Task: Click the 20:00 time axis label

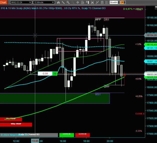Action: (110, 141)
